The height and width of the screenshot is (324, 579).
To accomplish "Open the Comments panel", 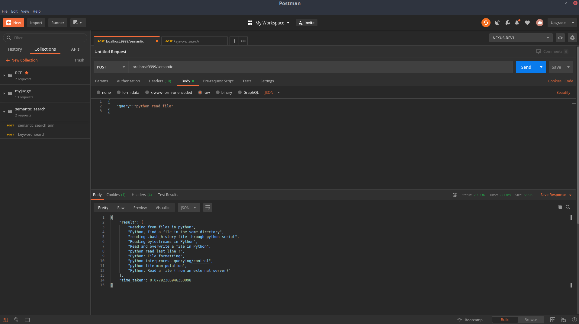I will click(x=552, y=52).
